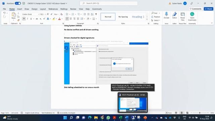The image size is (215, 121).
Task: Switch to the Layout tab
Action: tap(43, 9)
